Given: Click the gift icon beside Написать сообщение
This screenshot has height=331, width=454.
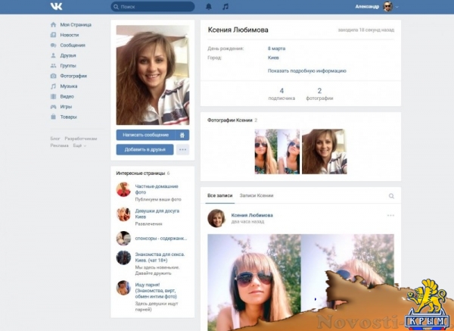Looking at the screenshot, I should point(182,135).
